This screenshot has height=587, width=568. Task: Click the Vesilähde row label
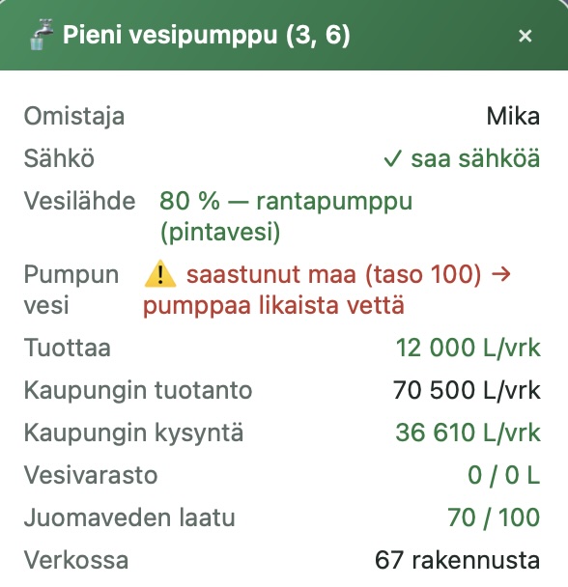click(80, 201)
